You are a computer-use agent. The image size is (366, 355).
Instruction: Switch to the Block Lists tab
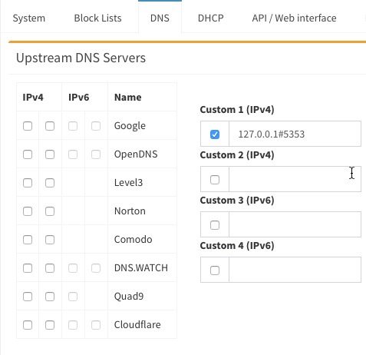pos(97,18)
